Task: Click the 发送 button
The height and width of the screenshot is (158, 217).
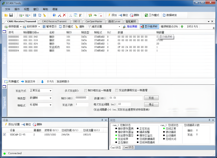Action: tap(151, 98)
